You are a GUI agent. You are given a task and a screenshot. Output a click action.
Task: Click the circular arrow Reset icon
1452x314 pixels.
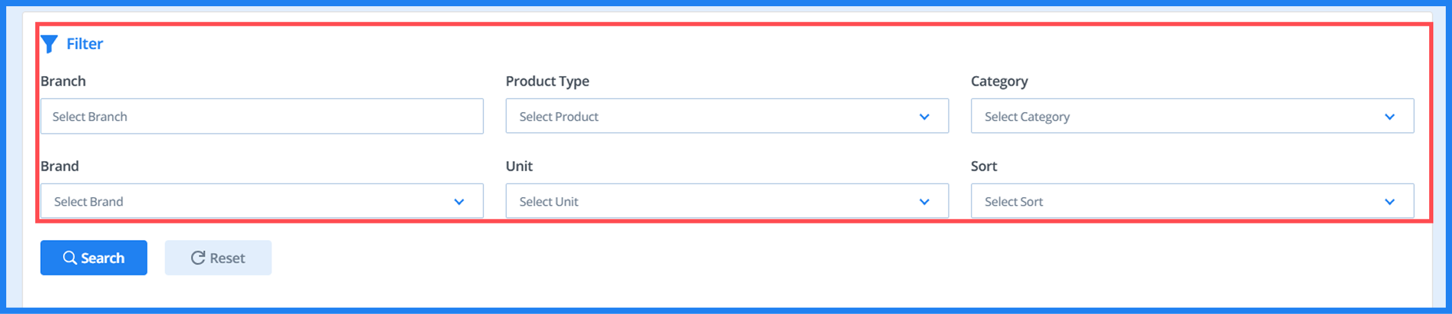[198, 258]
